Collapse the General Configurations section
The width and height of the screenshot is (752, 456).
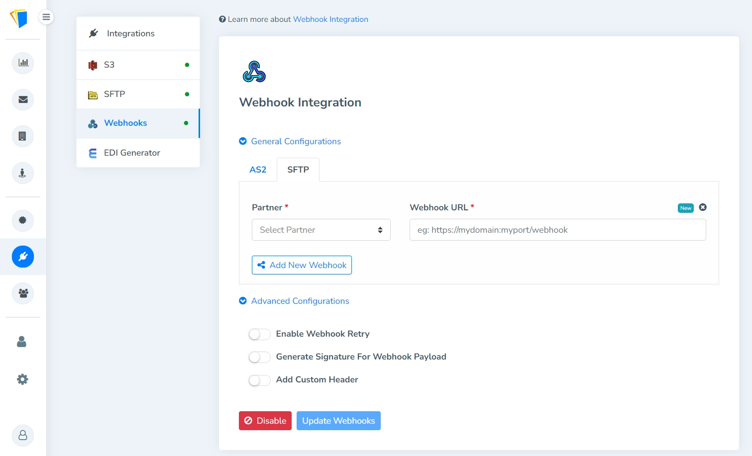click(243, 141)
